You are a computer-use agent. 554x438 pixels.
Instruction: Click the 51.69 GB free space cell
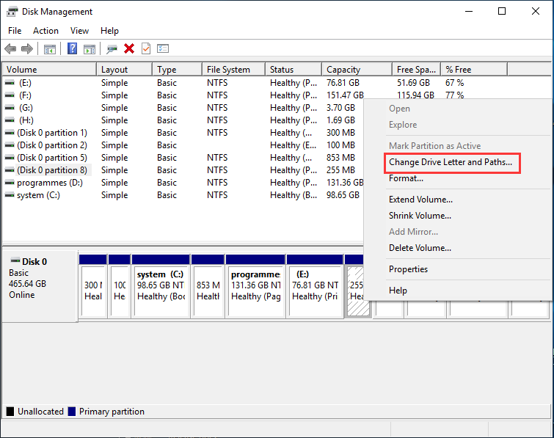click(413, 83)
